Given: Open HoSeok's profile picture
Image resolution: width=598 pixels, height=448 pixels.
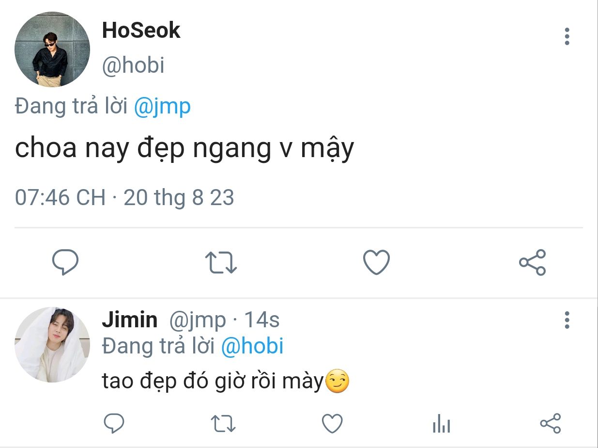Looking at the screenshot, I should coord(52,49).
